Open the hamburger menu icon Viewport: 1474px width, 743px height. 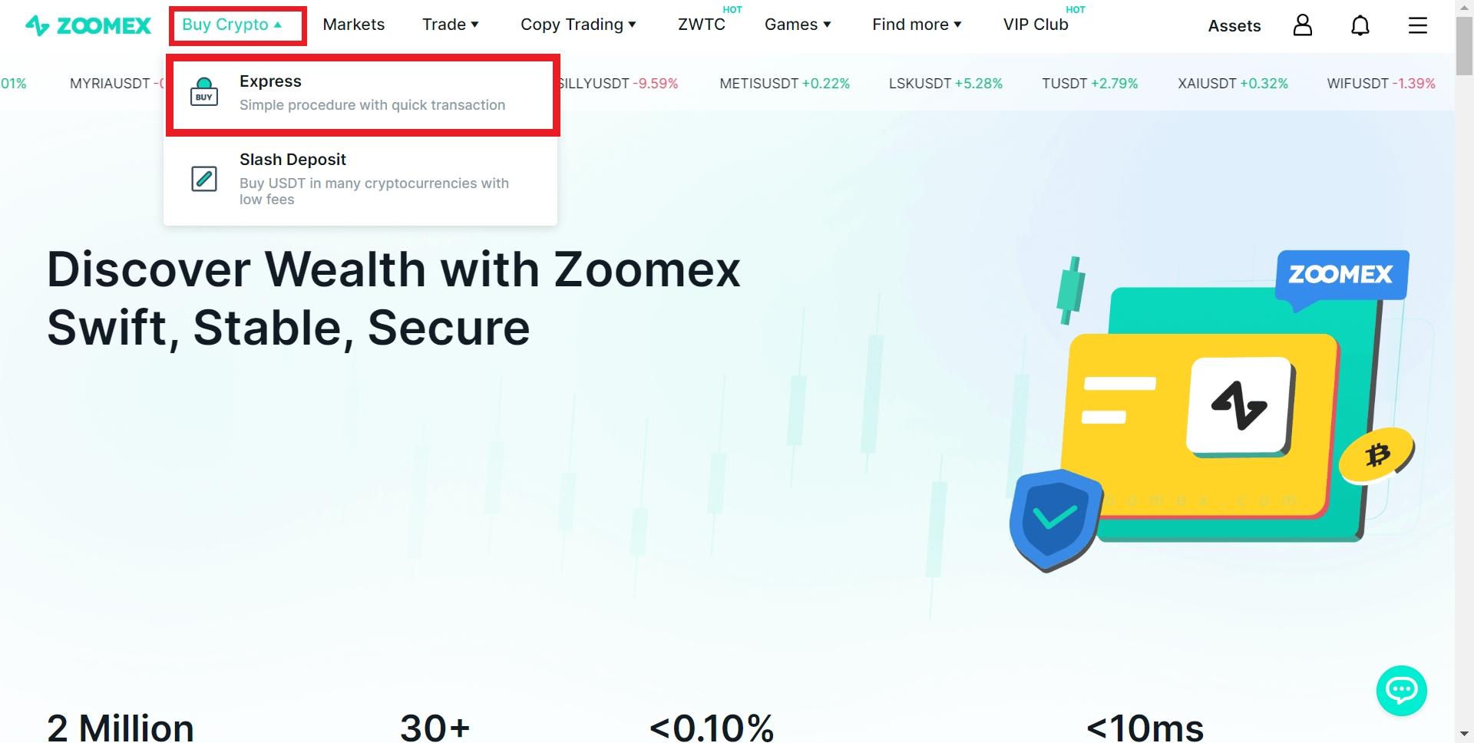[1417, 25]
